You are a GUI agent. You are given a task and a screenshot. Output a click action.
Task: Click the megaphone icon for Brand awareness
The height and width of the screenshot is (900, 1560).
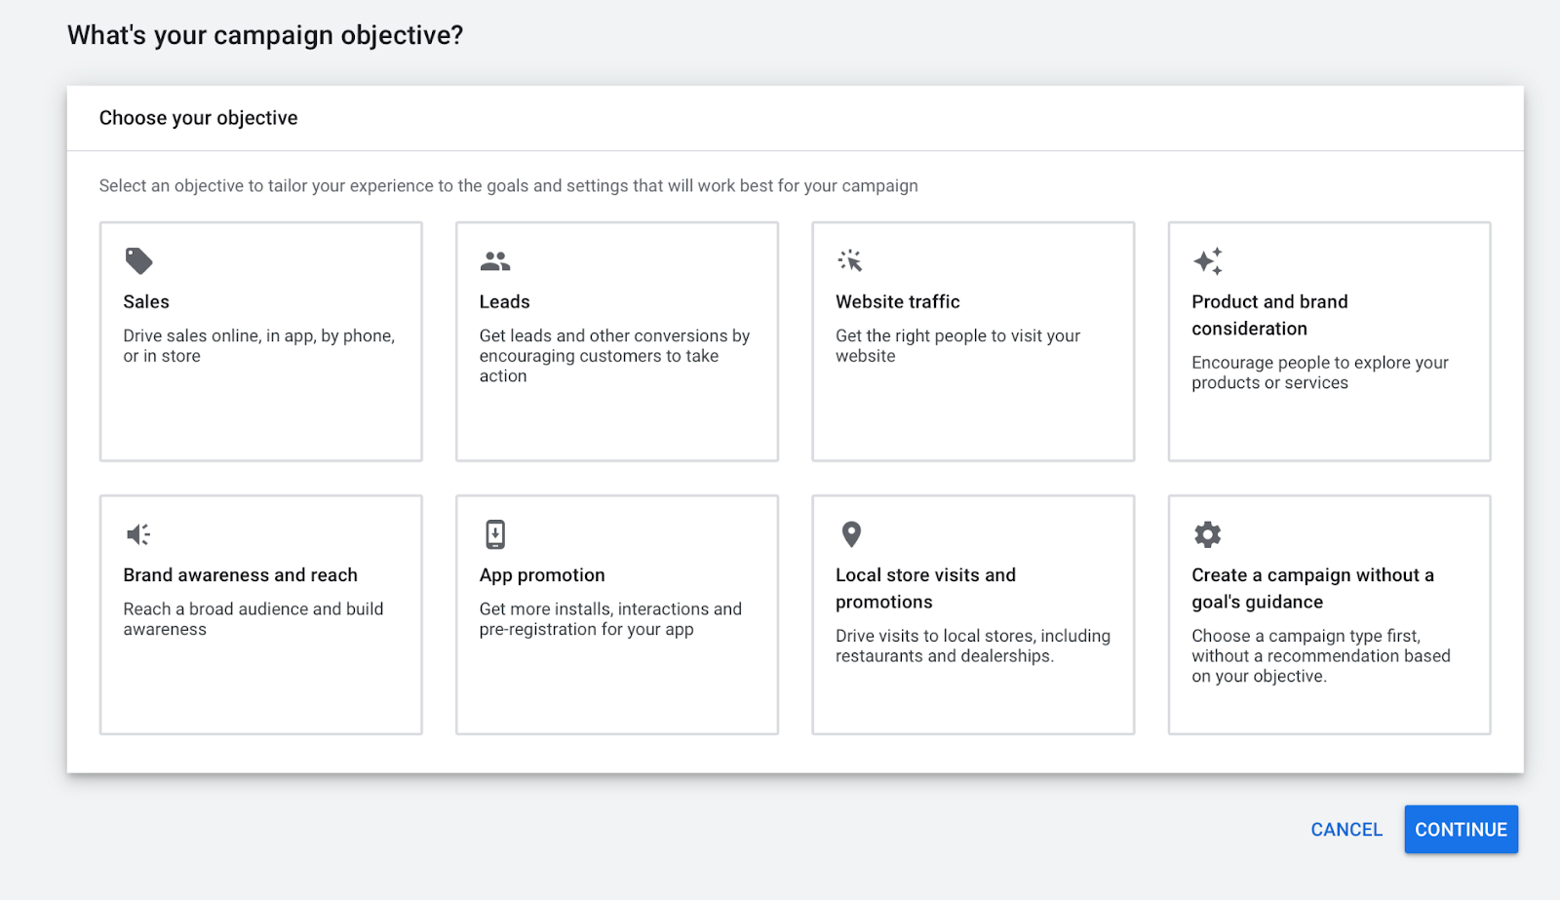138,534
